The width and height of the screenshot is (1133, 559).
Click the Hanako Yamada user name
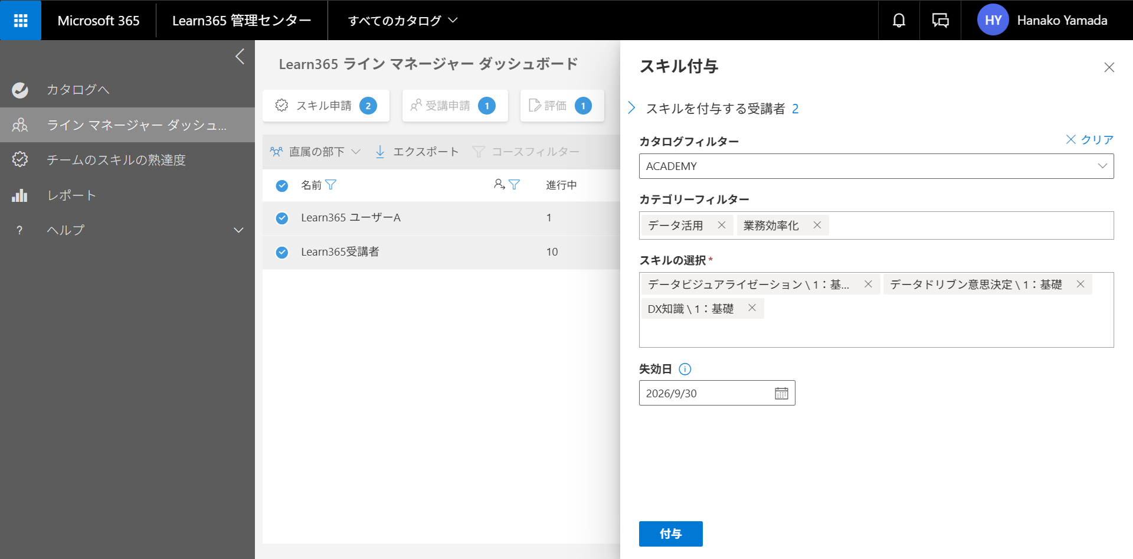(1062, 21)
